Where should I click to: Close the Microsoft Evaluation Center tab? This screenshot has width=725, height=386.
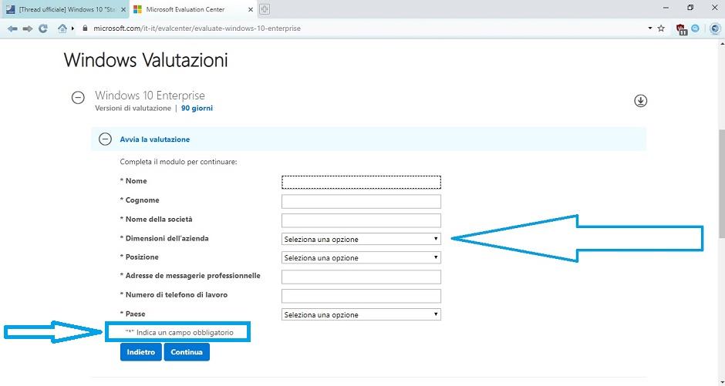[251, 9]
